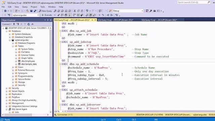The height and width of the screenshot is (121, 215).
Task: Click the Execute button
Action: coord(47,15)
